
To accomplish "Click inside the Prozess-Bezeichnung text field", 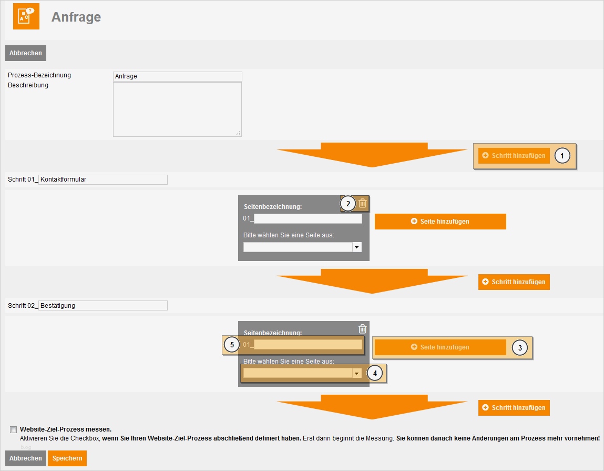I will (x=177, y=76).
